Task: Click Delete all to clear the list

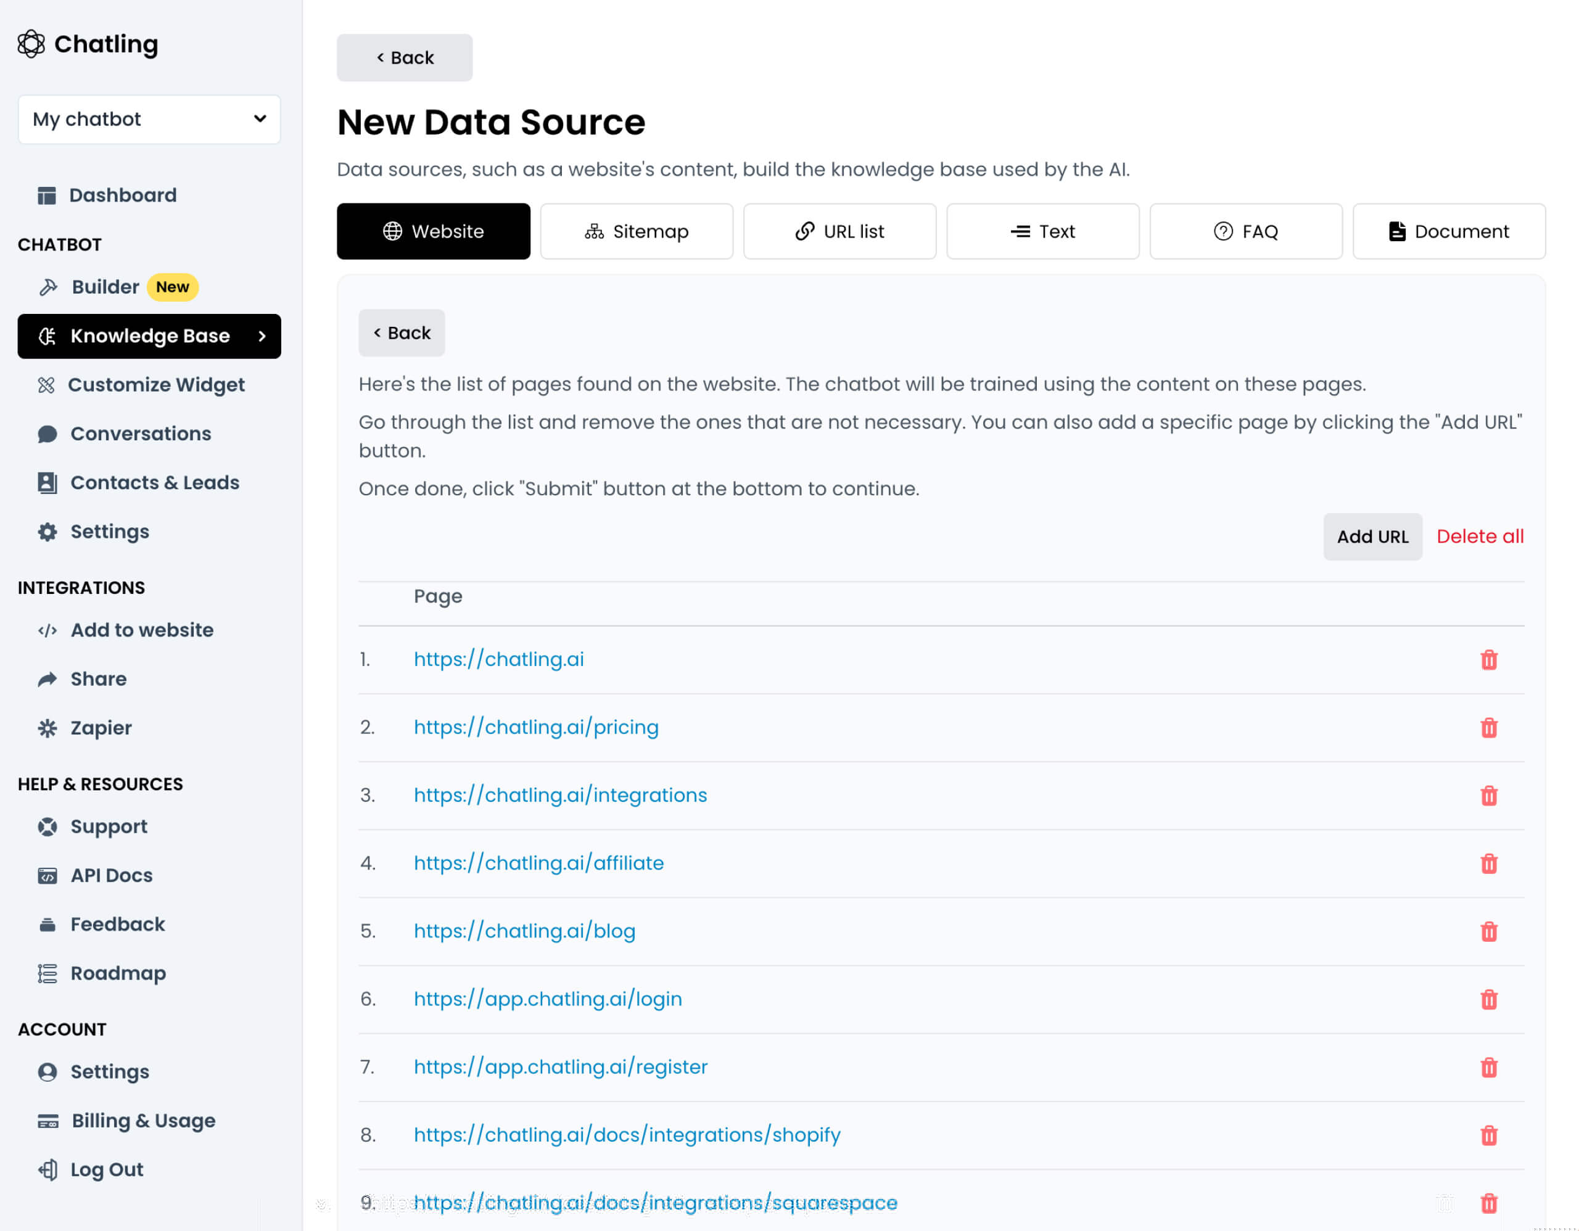Action: point(1480,537)
